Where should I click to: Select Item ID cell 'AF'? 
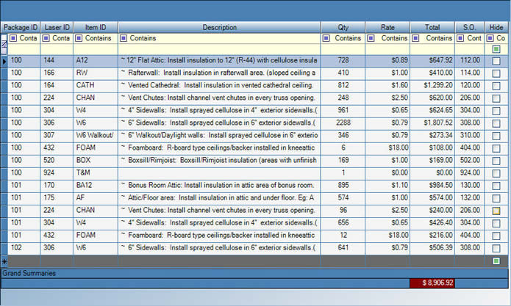[x=96, y=197]
